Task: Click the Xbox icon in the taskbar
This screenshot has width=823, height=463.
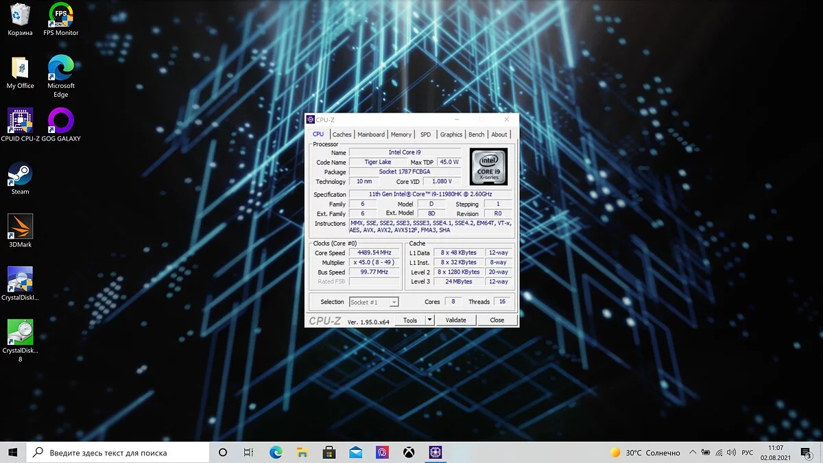Action: tap(409, 453)
